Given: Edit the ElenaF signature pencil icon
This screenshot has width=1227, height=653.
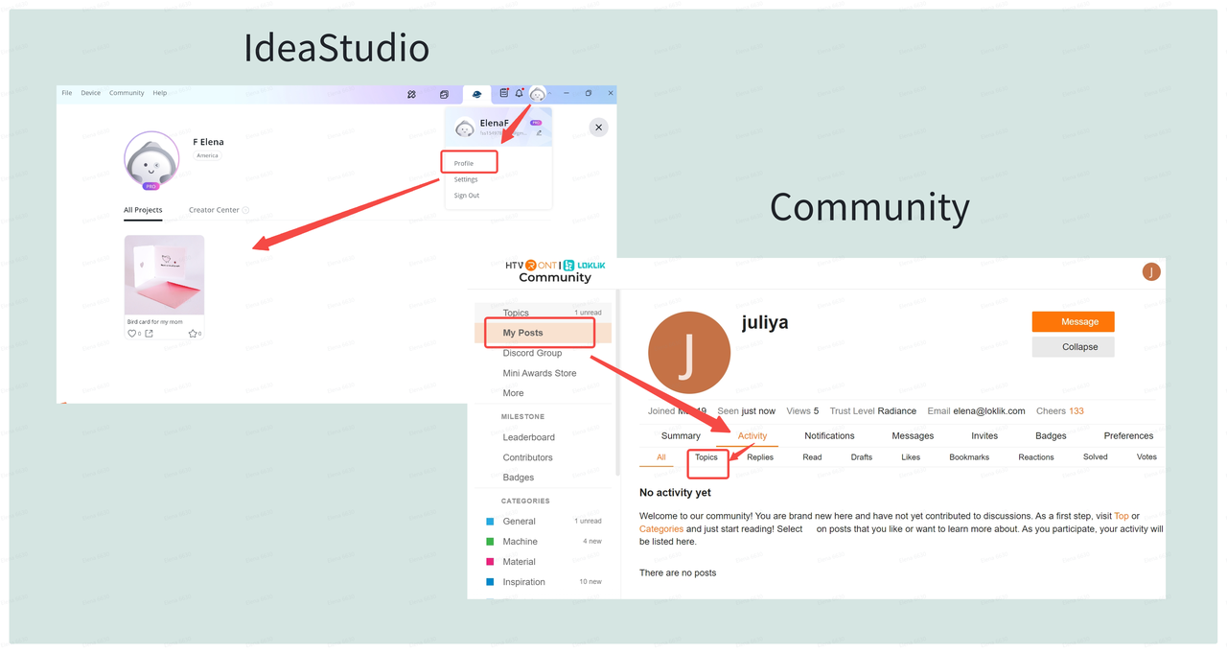Looking at the screenshot, I should (539, 132).
